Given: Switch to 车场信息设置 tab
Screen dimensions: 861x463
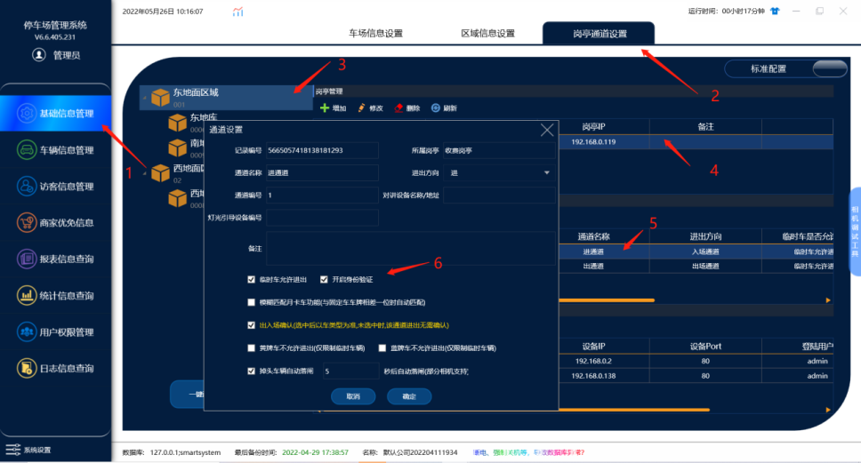Looking at the screenshot, I should (376, 34).
